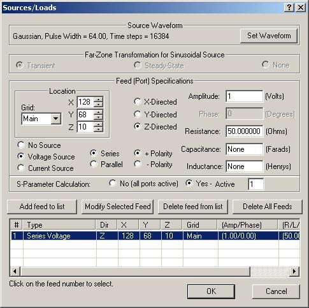309x308 pixels.
Task: Click Delete All Feeds button
Action: tap(268, 207)
